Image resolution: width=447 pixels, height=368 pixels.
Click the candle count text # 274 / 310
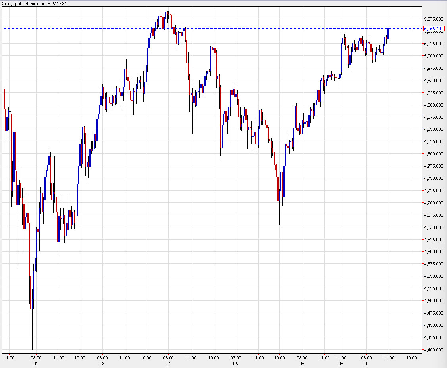click(x=58, y=3)
